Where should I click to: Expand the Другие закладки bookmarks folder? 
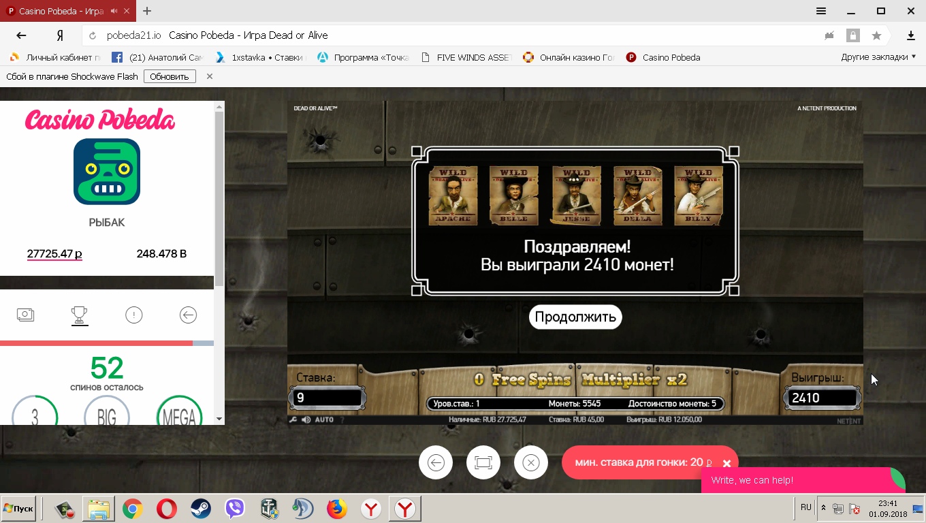pos(878,57)
